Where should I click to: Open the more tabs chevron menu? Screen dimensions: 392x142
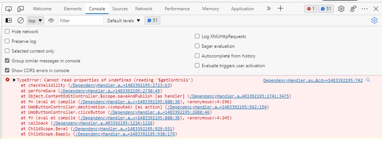[x=269, y=9]
